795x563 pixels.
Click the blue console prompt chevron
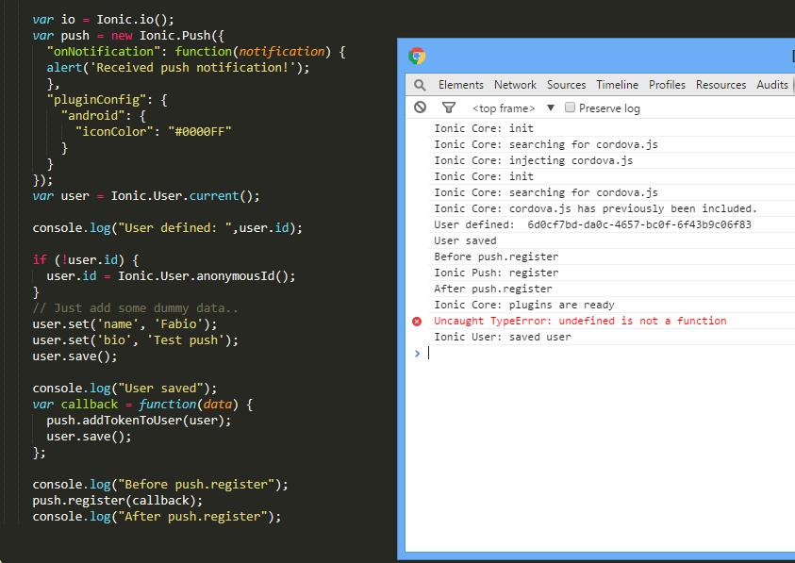pos(417,354)
